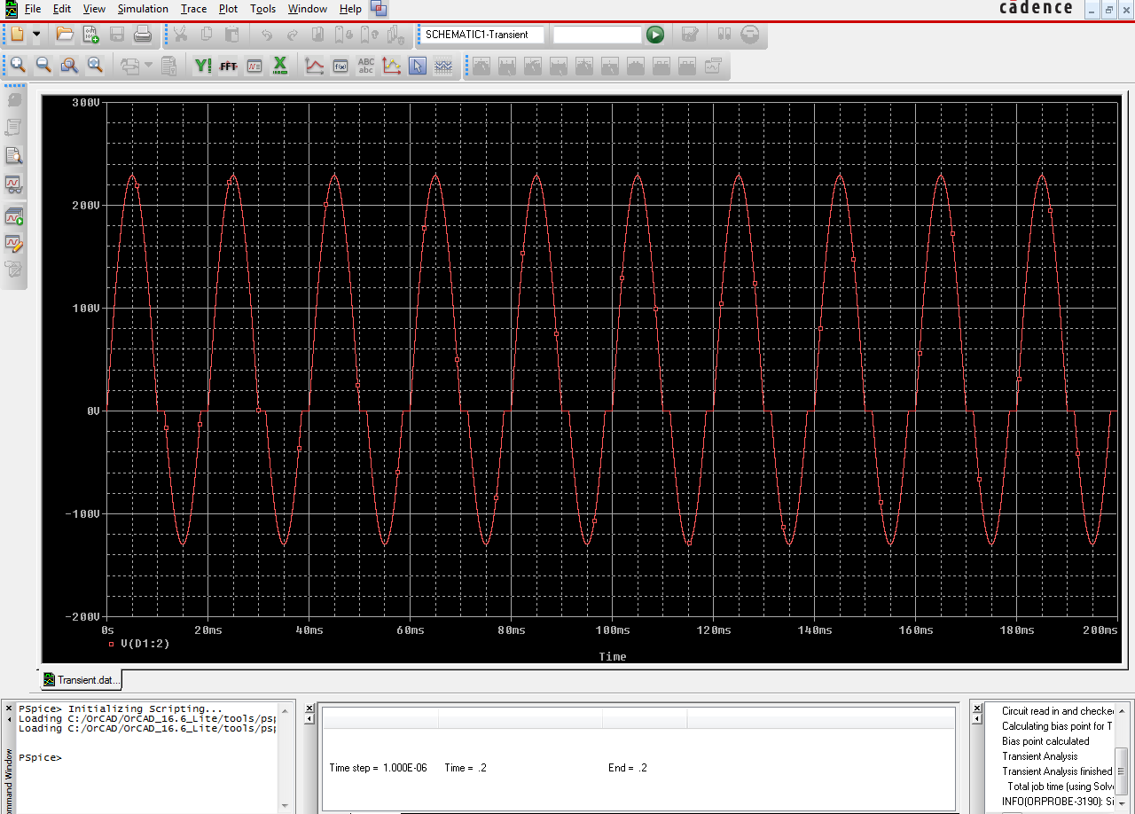Open the Tools menu
The height and width of the screenshot is (814, 1135).
[262, 9]
